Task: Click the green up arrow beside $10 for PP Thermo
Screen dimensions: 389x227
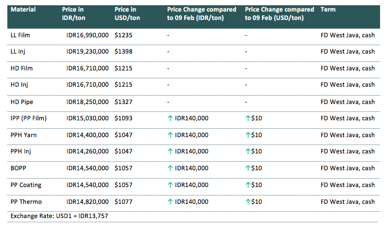Action: click(248, 202)
